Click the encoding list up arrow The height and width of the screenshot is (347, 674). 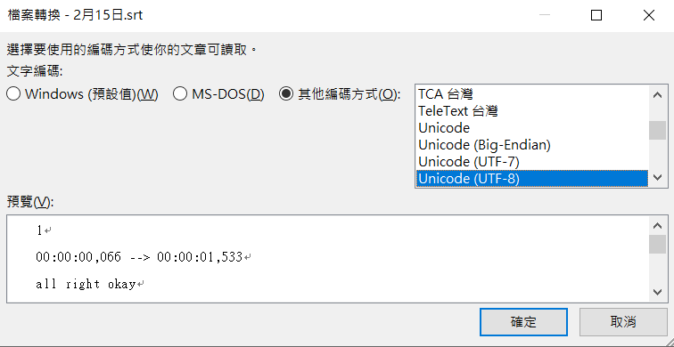(x=657, y=95)
